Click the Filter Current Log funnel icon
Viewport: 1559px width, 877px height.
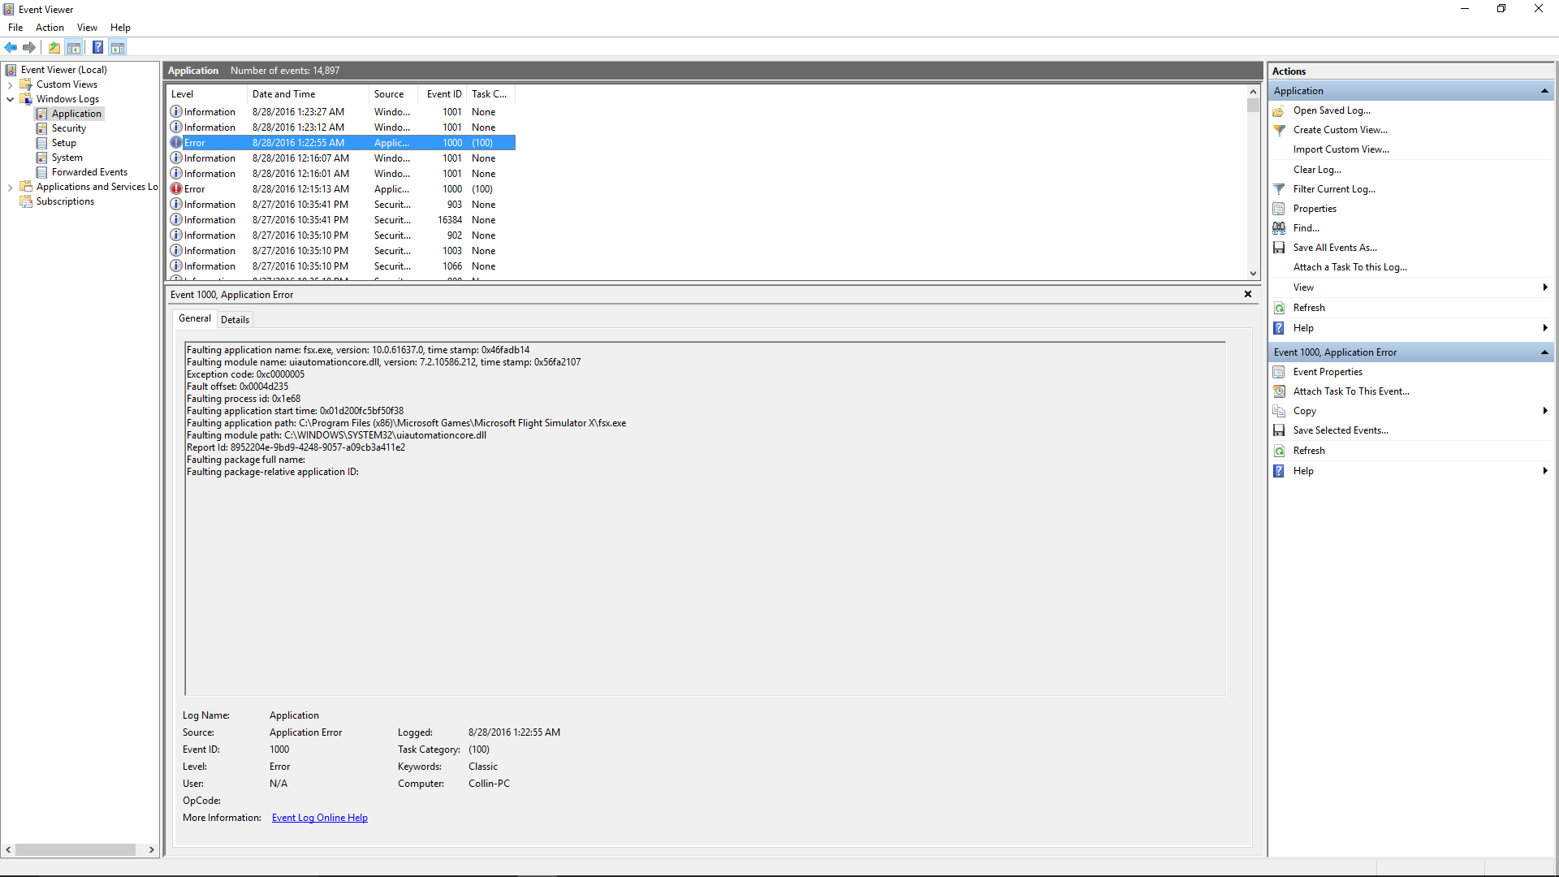(x=1280, y=189)
